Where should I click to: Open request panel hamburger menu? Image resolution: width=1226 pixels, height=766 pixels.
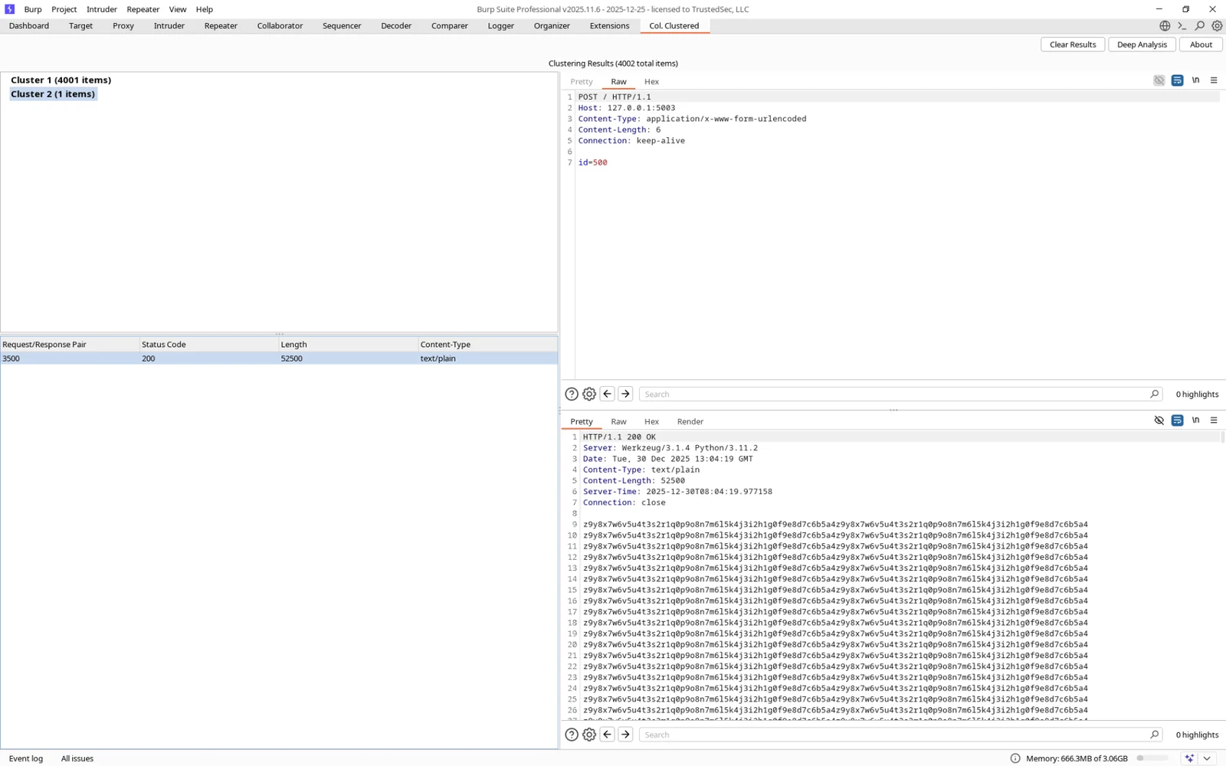click(1214, 80)
